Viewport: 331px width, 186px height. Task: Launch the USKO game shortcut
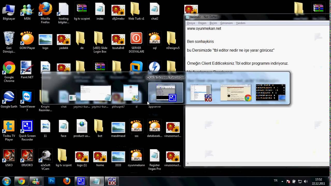pyautogui.click(x=9, y=158)
